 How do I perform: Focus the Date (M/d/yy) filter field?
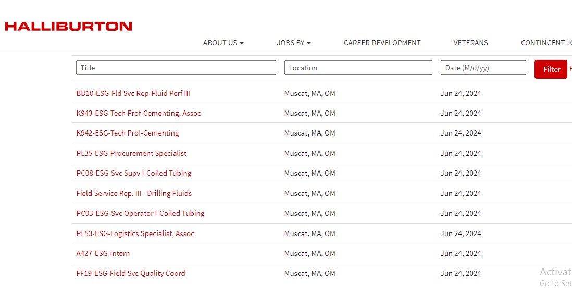tap(483, 68)
